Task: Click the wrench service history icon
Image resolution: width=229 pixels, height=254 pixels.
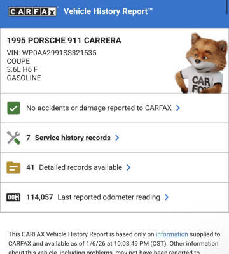Action: pyautogui.click(x=13, y=138)
